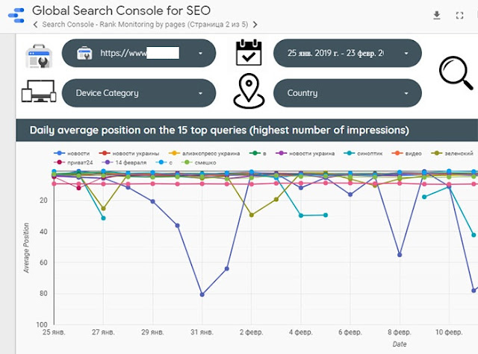Click the Search Console toolbox icon

38,55
